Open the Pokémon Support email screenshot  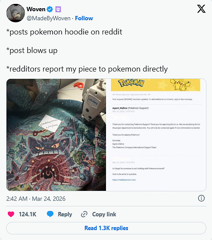pyautogui.click(x=156, y=135)
